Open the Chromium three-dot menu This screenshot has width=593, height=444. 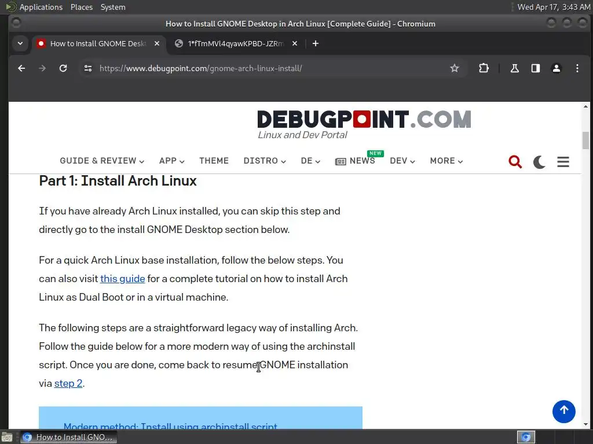pos(577,68)
